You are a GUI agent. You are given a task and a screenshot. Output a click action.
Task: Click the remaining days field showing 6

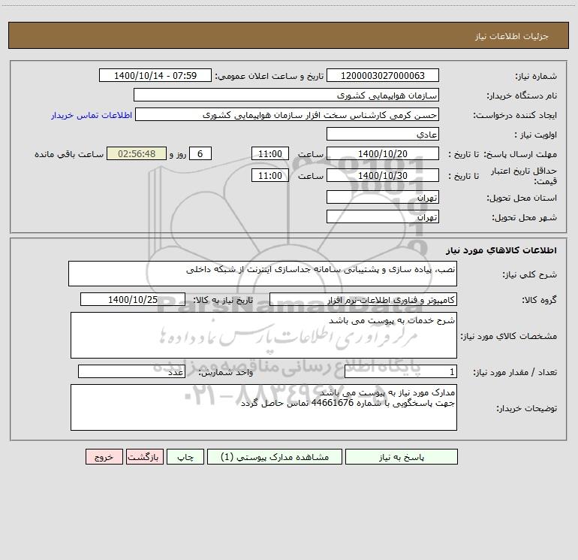(200, 153)
